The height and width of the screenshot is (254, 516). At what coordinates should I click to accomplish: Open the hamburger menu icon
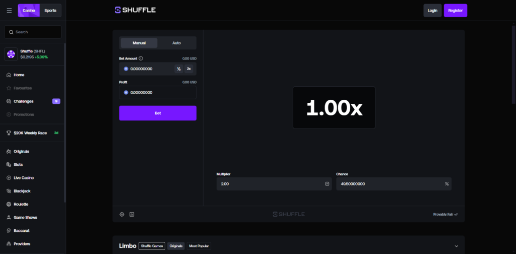point(9,11)
